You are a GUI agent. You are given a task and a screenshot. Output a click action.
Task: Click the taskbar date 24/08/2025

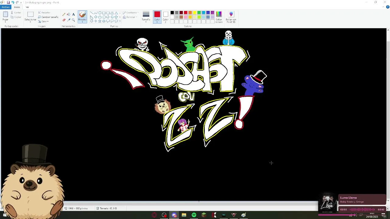click(372, 217)
